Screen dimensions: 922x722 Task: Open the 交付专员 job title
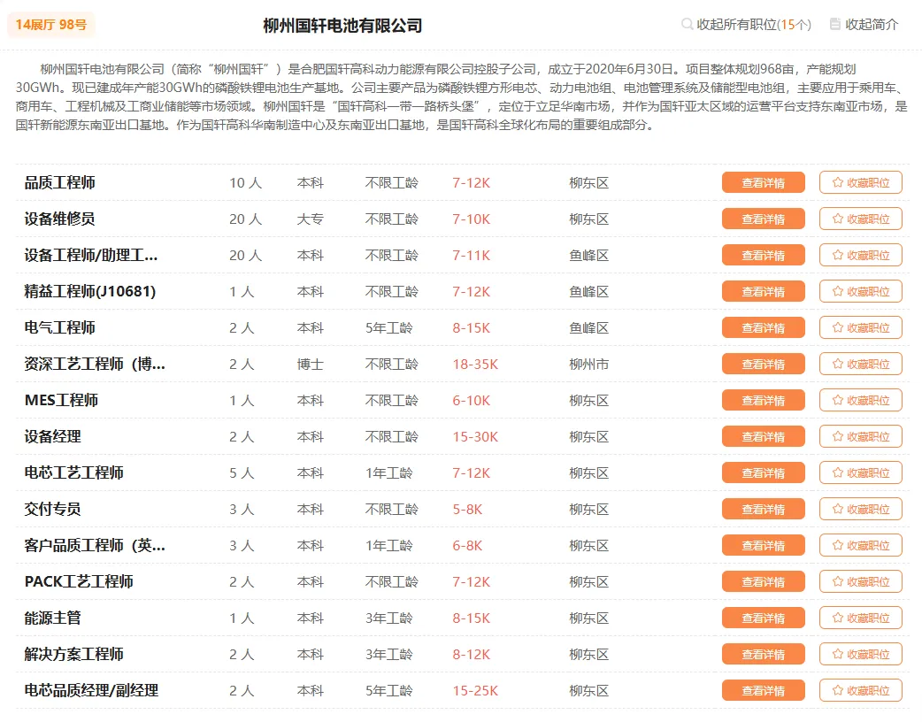pos(52,509)
